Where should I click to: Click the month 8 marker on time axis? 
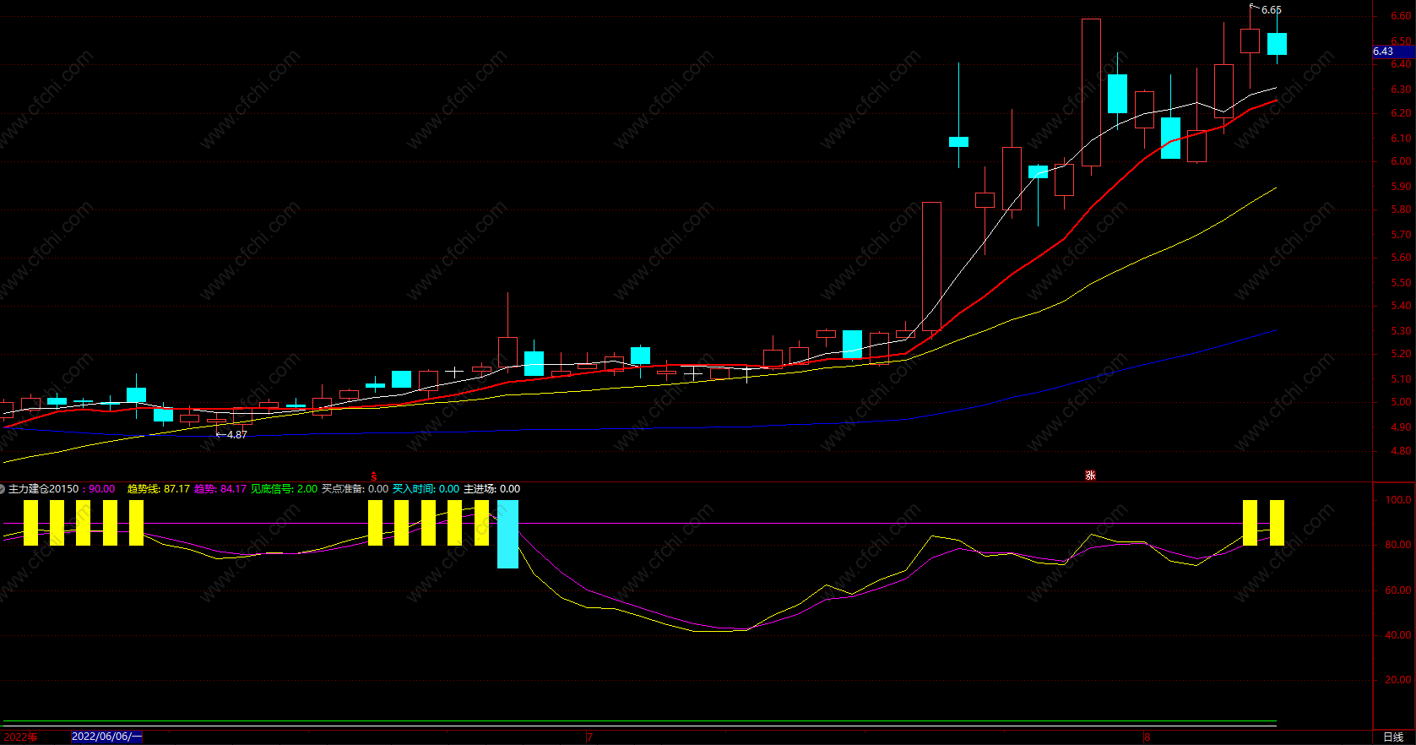(x=1147, y=737)
